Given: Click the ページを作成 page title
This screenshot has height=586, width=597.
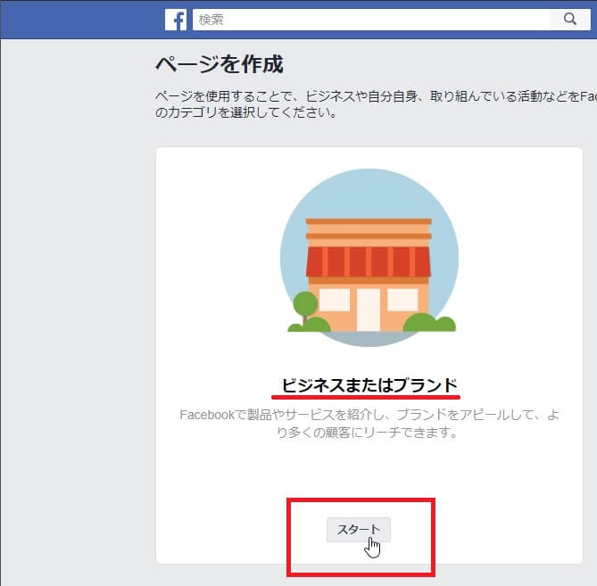Looking at the screenshot, I should 219,64.
